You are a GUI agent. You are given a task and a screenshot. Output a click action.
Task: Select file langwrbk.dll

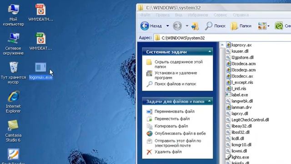240,101
